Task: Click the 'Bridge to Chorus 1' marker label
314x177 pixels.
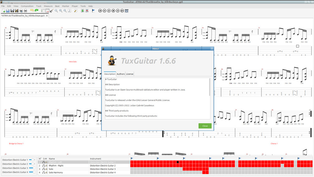Action: point(16,144)
